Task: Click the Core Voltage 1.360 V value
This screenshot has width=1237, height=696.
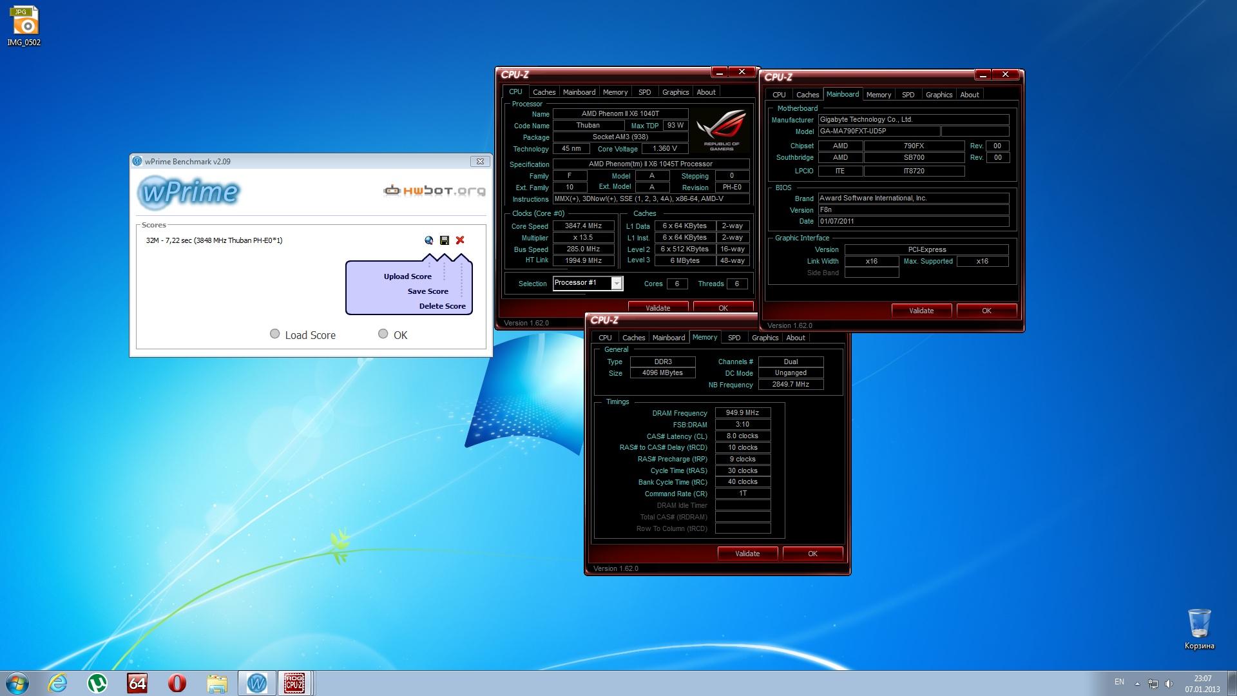Action: 665,149
